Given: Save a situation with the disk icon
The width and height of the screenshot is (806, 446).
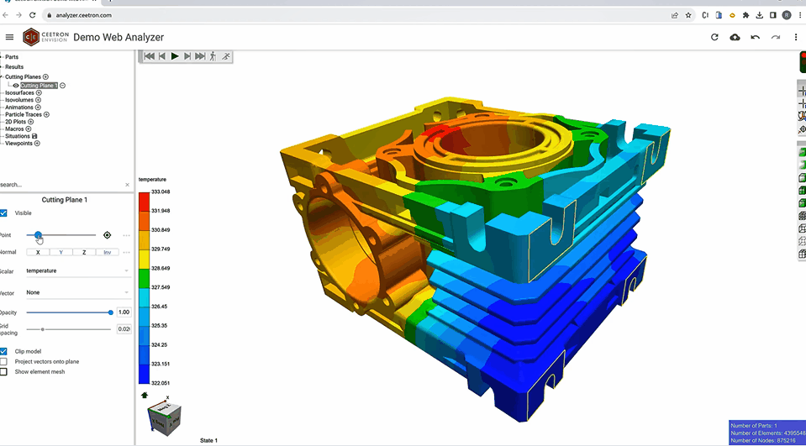Looking at the screenshot, I should [x=34, y=136].
